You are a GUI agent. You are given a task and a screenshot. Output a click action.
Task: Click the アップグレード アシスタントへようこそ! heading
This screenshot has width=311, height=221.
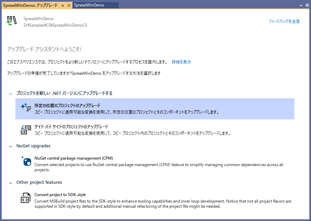pyautogui.click(x=44, y=49)
